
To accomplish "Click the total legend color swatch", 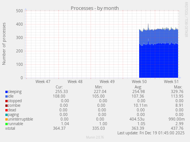I will (6, 129).
